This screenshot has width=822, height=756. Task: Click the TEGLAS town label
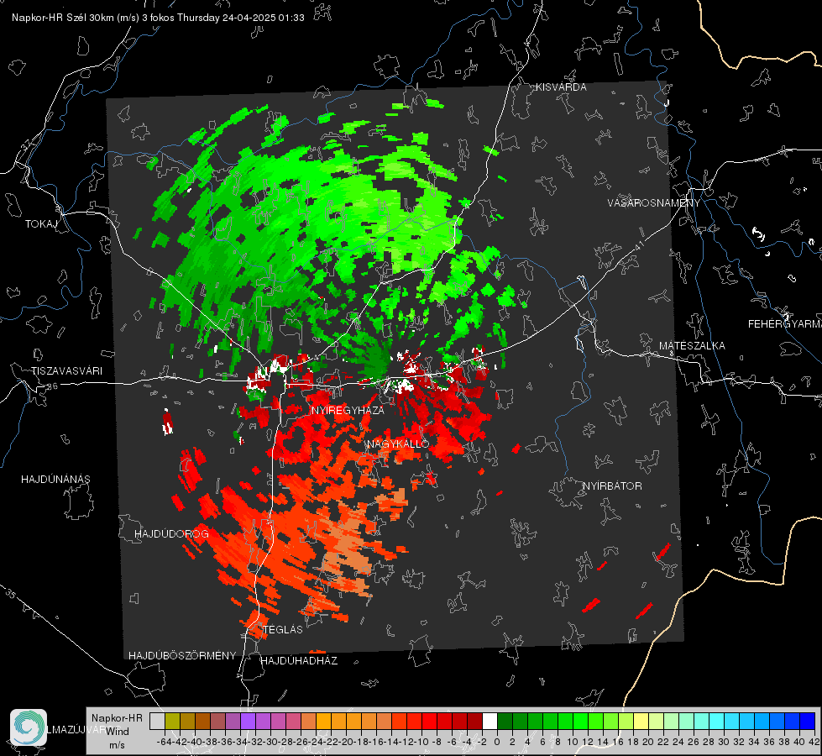pyautogui.click(x=283, y=629)
